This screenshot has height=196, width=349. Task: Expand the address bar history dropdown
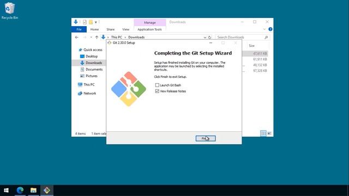205,38
